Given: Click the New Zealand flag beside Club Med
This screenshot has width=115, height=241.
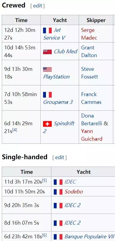Looking at the screenshot, I should pyautogui.click(x=47, y=52).
